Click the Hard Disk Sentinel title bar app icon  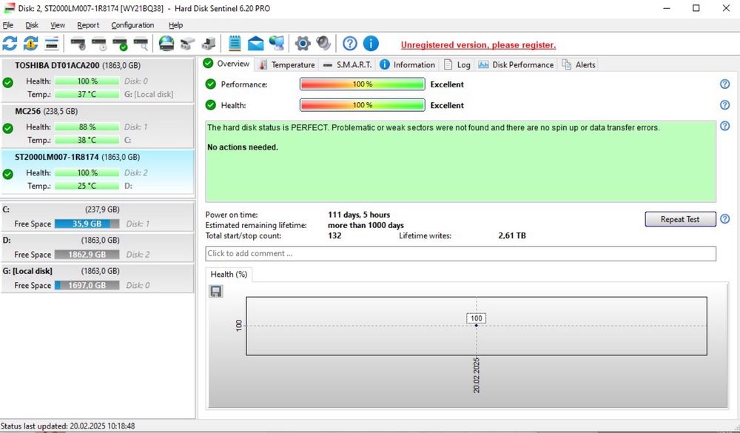(10, 8)
